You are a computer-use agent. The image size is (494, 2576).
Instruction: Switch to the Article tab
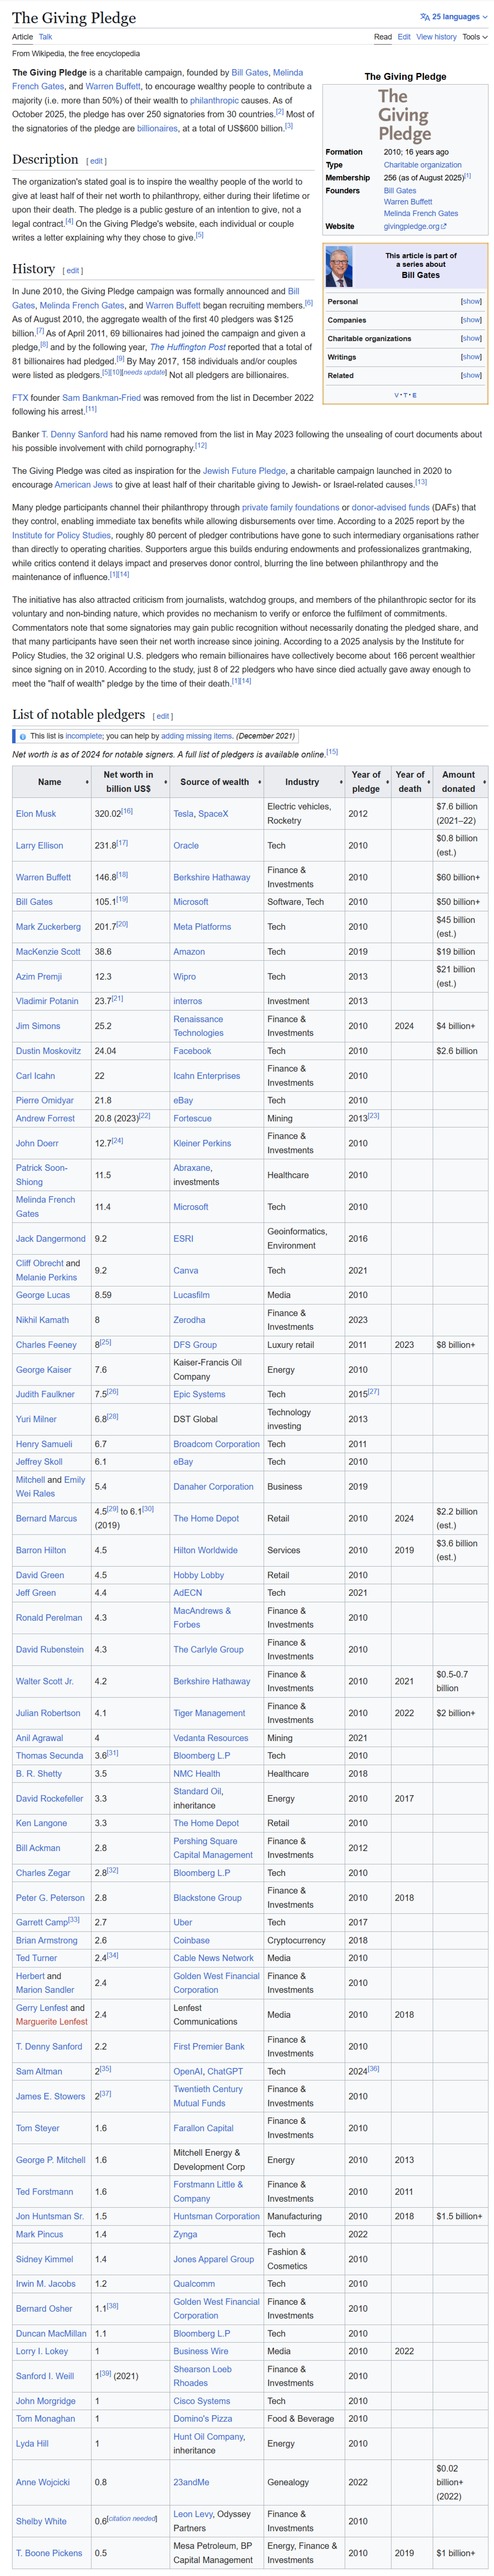22,37
